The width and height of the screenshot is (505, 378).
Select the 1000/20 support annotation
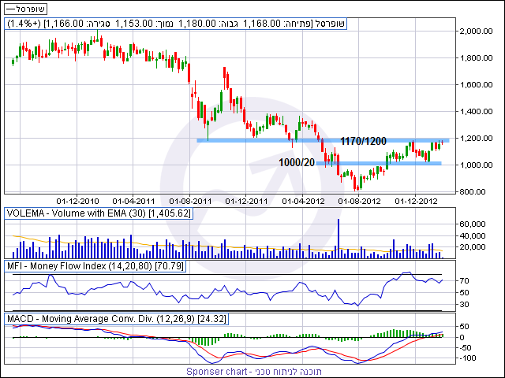point(297,161)
